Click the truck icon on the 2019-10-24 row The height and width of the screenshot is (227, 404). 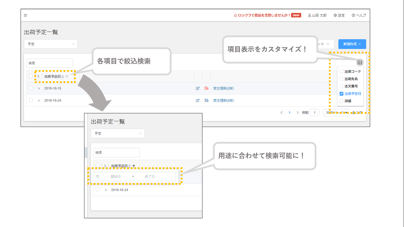tap(206, 100)
